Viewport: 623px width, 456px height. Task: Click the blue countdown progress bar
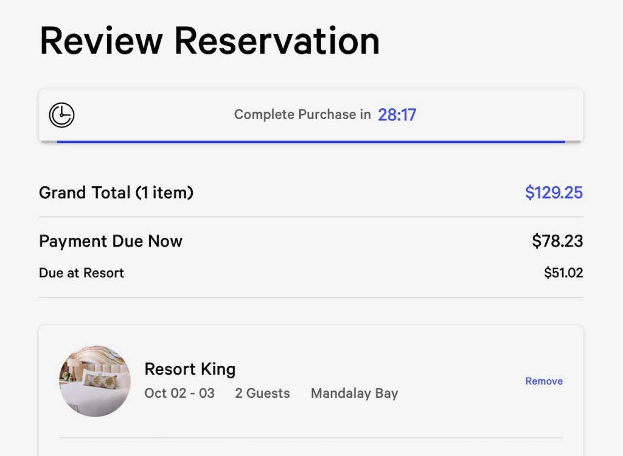point(310,142)
